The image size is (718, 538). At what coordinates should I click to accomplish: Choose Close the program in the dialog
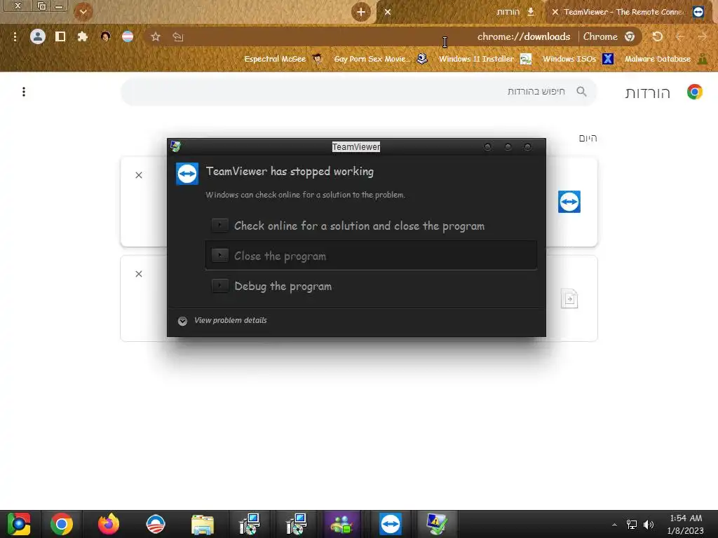[371, 256]
